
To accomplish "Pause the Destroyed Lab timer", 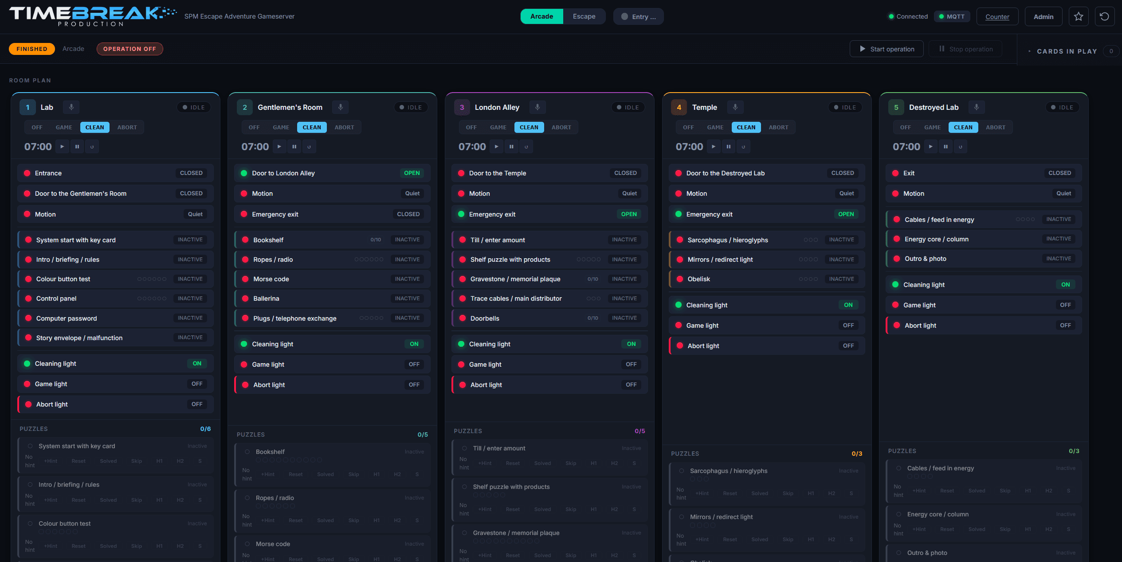I will click(x=945, y=147).
